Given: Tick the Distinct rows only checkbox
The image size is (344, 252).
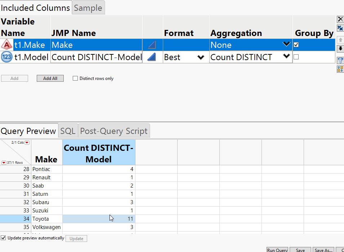Looking at the screenshot, I should [x=75, y=78].
